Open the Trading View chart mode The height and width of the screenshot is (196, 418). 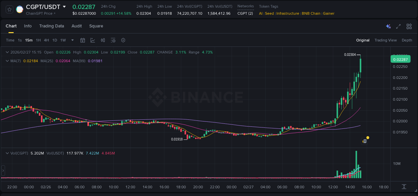click(385, 40)
